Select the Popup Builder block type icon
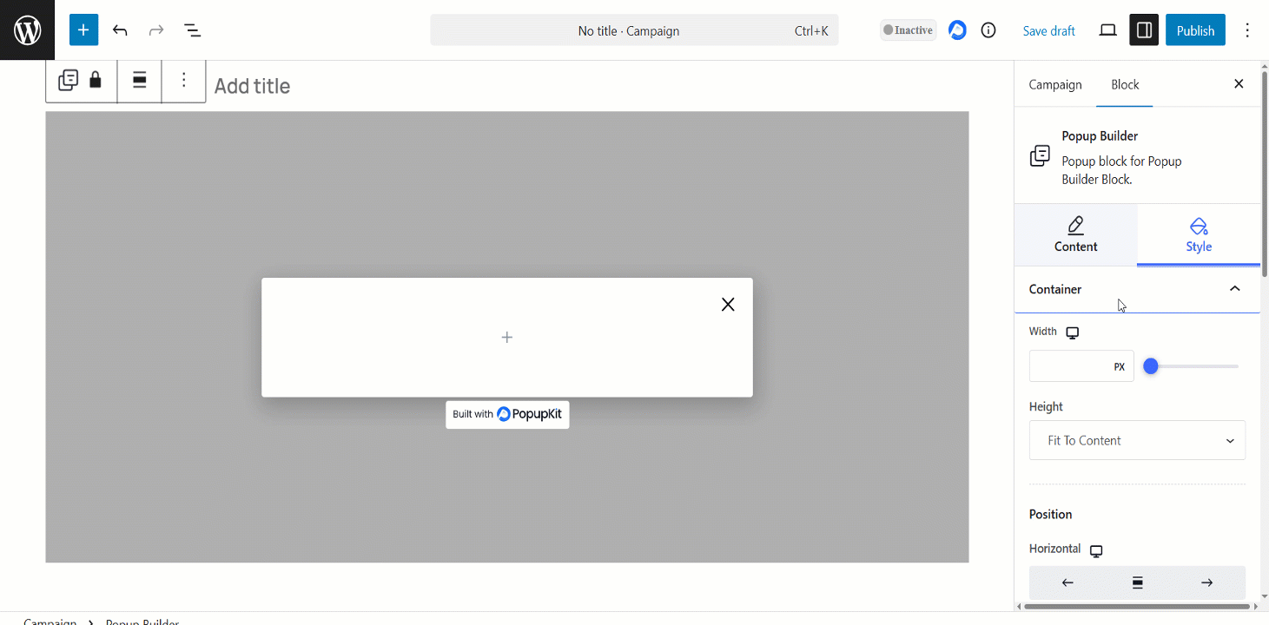This screenshot has height=625, width=1269. [68, 81]
